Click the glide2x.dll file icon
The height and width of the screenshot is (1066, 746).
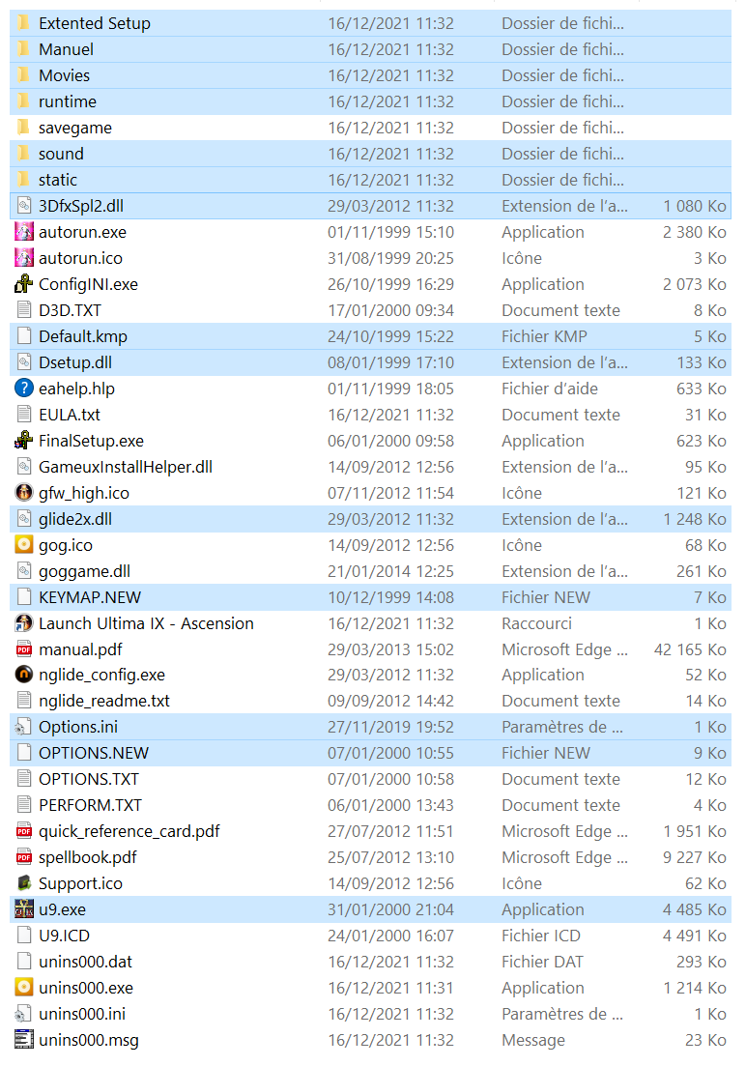[24, 519]
